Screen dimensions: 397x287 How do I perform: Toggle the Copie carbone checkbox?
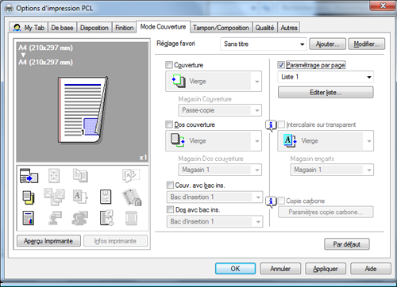pyautogui.click(x=281, y=201)
